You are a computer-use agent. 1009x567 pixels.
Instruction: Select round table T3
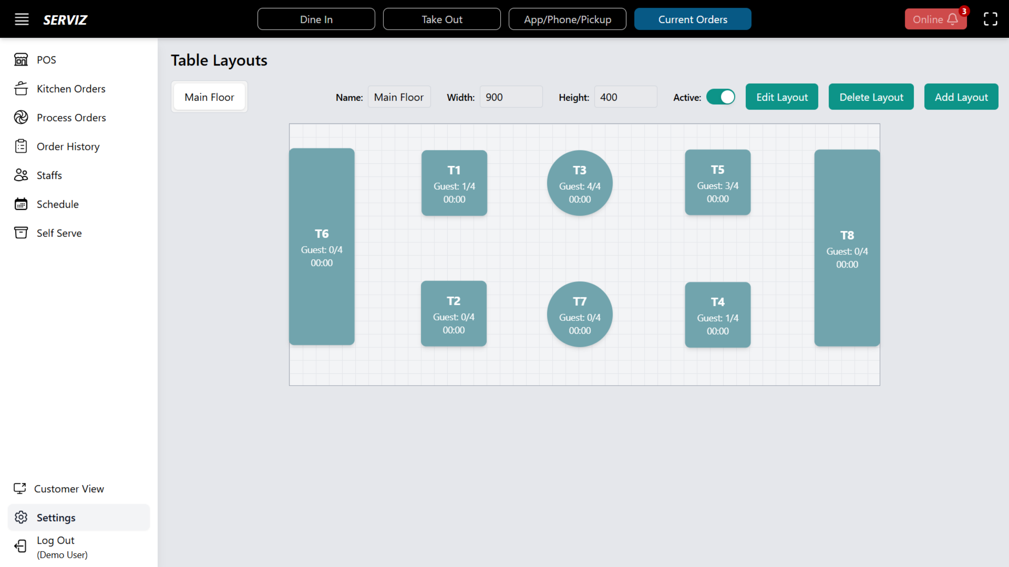[579, 184]
